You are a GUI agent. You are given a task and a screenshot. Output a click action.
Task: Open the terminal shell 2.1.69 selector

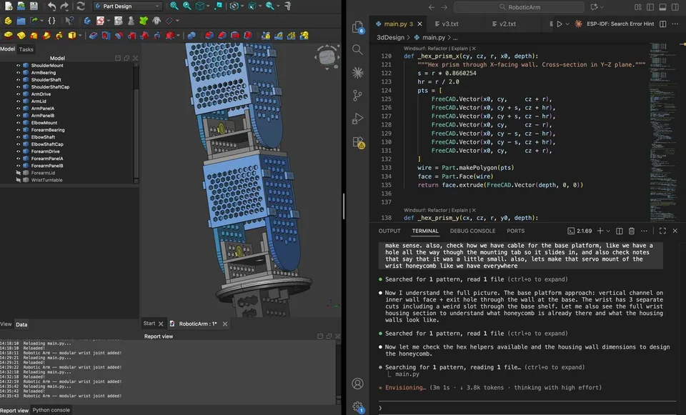coord(580,231)
